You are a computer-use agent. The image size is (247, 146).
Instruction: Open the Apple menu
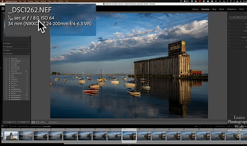point(2,1)
